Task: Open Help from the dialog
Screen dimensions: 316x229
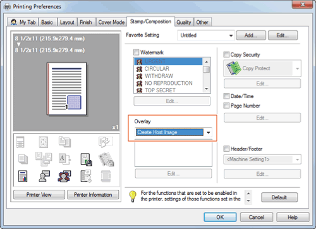Action: click(x=293, y=217)
